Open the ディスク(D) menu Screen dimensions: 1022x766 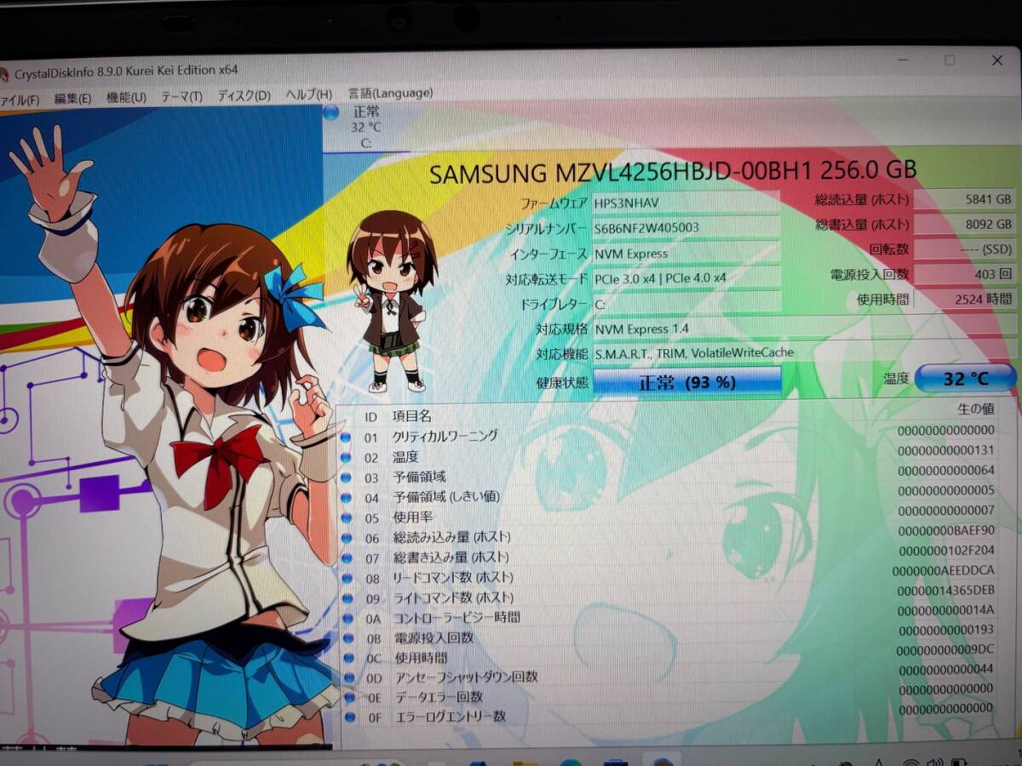click(x=244, y=96)
